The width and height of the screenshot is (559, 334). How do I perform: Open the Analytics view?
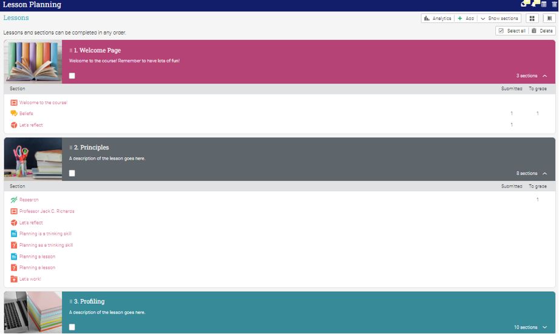click(437, 19)
